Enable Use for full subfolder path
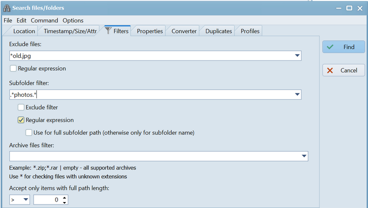 (x=29, y=132)
